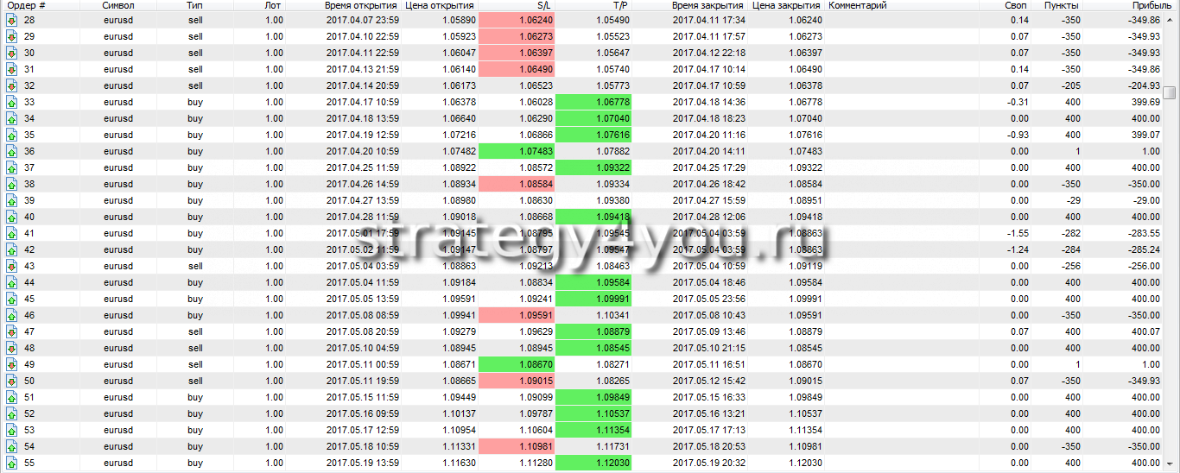1180x473 pixels.
Task: Click the order icon for order 28
Action: pyautogui.click(x=11, y=21)
